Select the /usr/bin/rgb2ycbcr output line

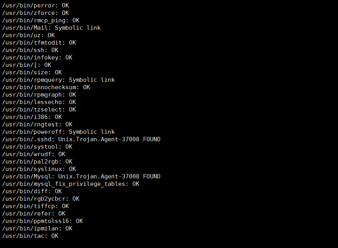tap(41, 199)
